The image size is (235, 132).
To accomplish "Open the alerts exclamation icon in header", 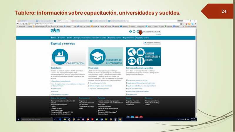I will [x=130, y=31].
